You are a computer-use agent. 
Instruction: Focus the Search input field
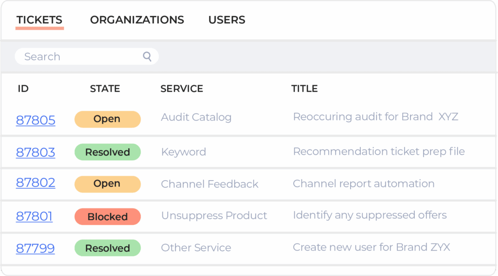(x=87, y=56)
